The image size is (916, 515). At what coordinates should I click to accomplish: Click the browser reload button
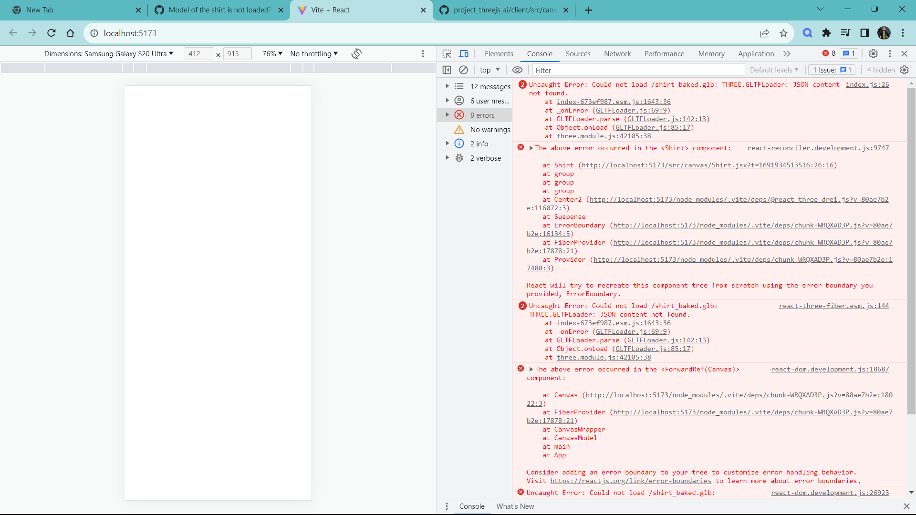pyautogui.click(x=52, y=33)
